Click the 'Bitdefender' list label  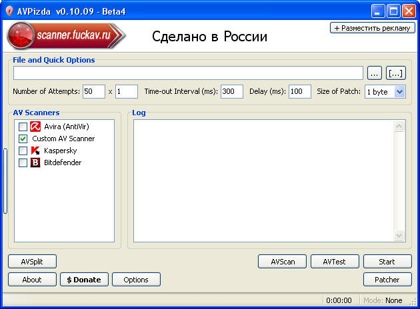[x=63, y=162]
